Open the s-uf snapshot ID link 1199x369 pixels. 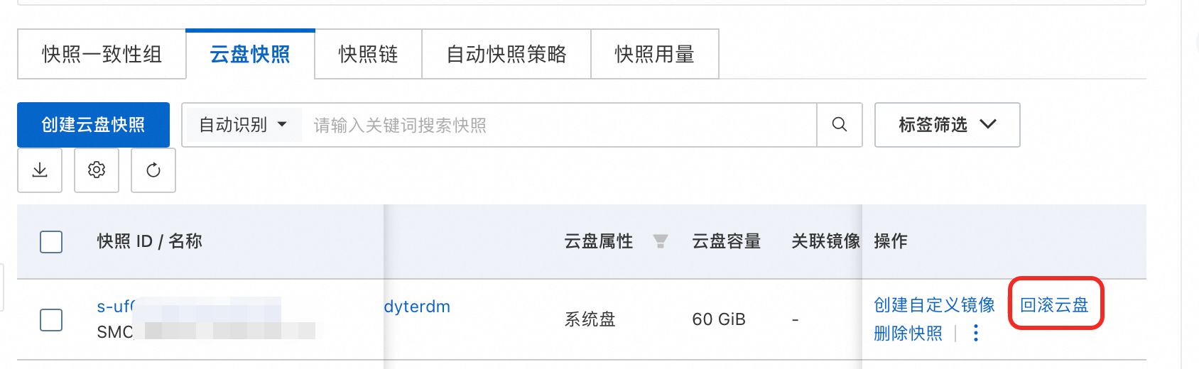pos(115,307)
